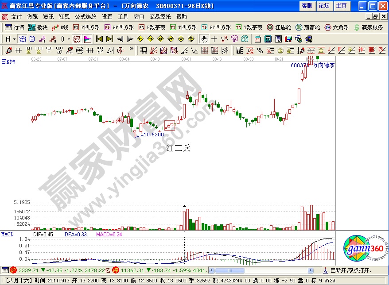Open the 江恩轮 Gann wheel tool
Image resolution: width=389 pixels, height=285 pixels.
tap(278, 27)
